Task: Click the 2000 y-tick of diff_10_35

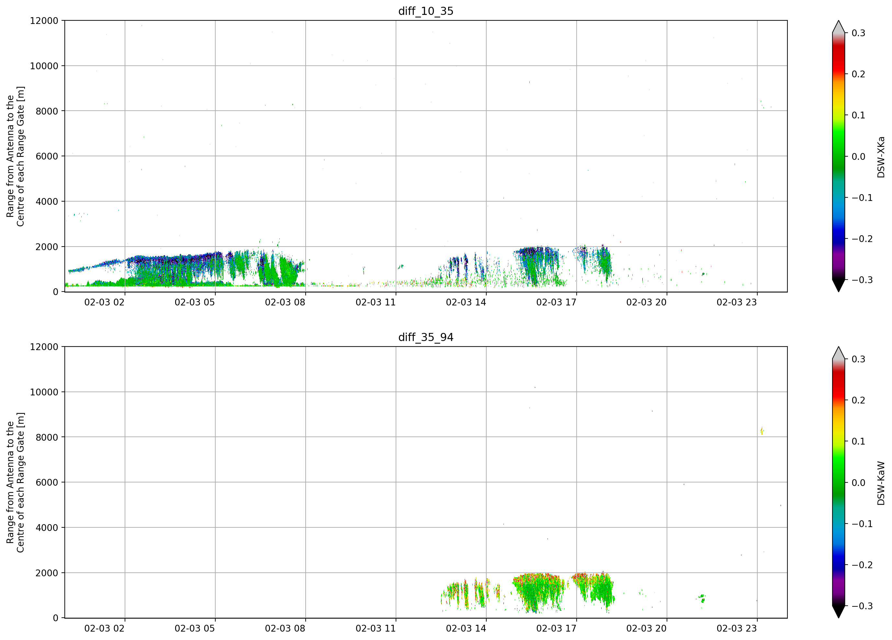Action: [x=47, y=247]
